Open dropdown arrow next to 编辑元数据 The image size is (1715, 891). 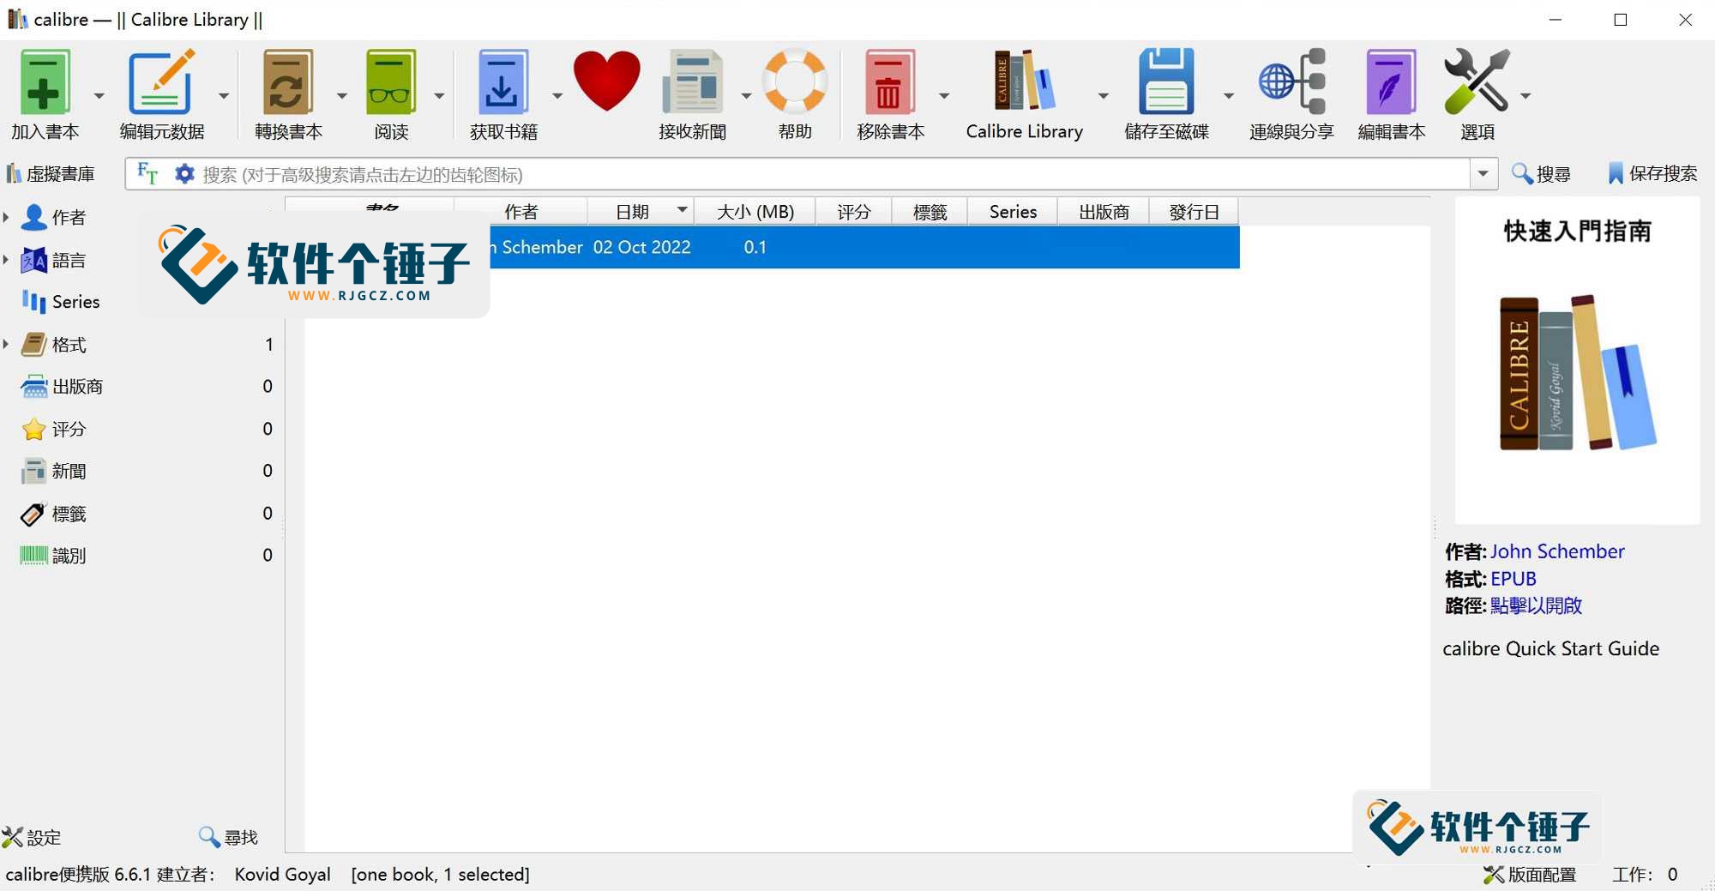224,95
